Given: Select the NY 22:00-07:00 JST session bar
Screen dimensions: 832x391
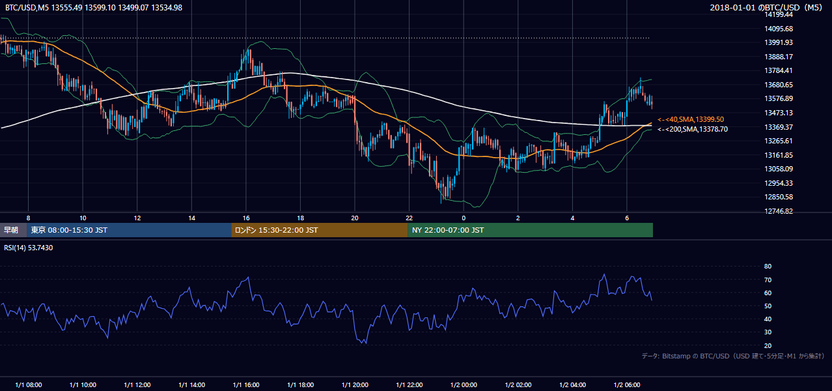Looking at the screenshot, I should coord(531,230).
